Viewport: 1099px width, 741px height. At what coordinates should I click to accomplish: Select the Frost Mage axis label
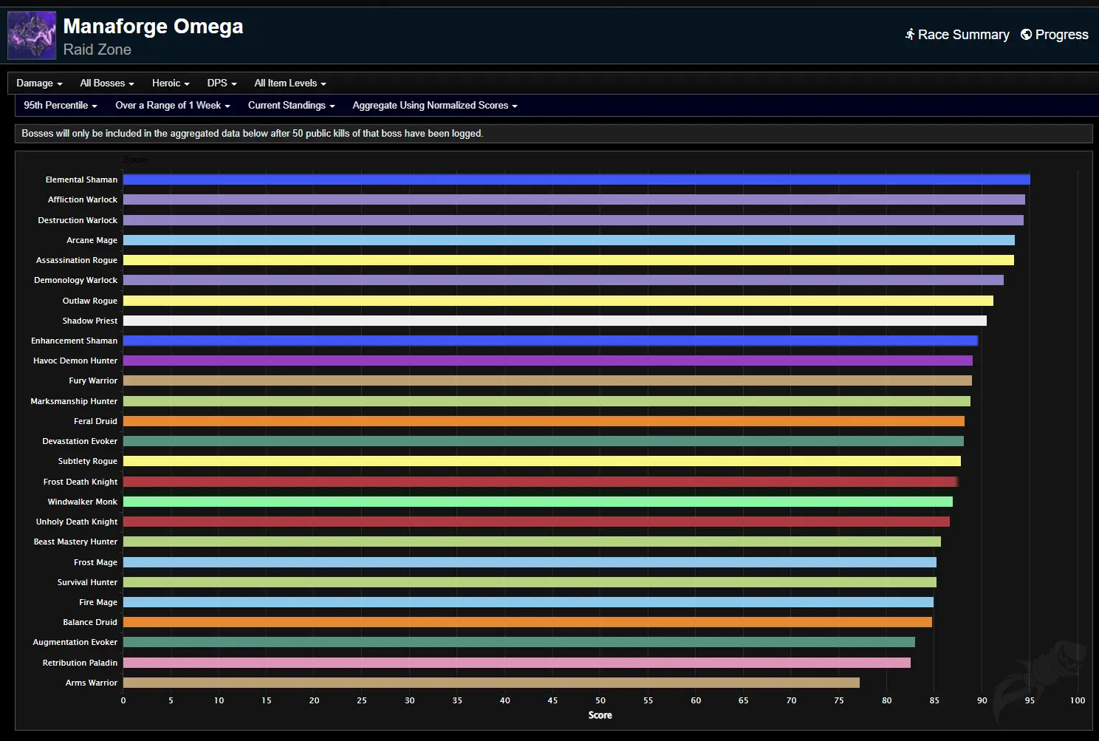pos(95,562)
